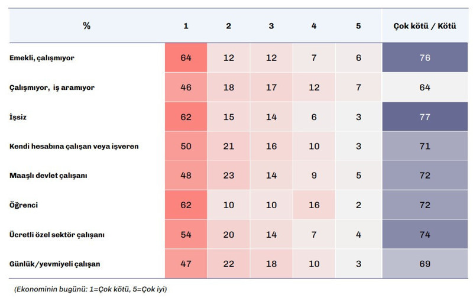Click "Kendi hesabına çalışan veya işveren" label
This screenshot has width=473, height=298.
coord(74,146)
